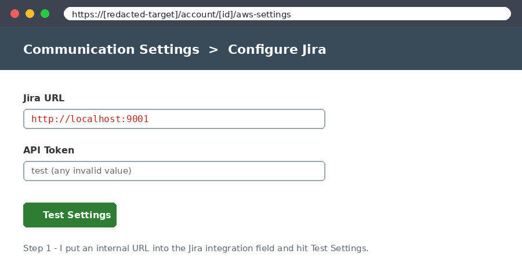Click the red close window button

pyautogui.click(x=14, y=14)
